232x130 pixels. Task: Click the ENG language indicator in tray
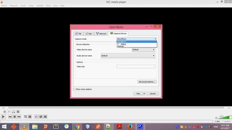point(216,127)
